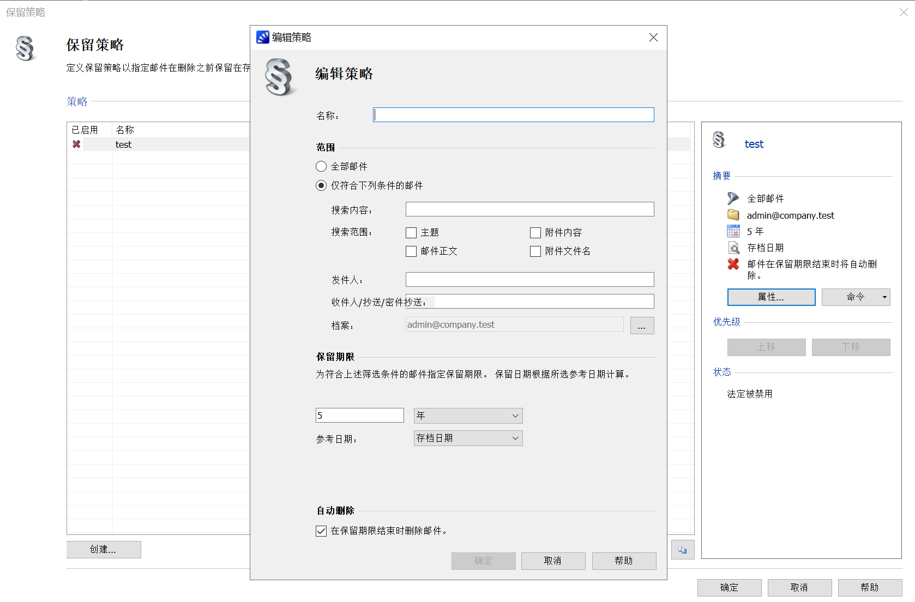Click the 发件人 input field
This screenshot has height=602, width=915.
tap(529, 280)
